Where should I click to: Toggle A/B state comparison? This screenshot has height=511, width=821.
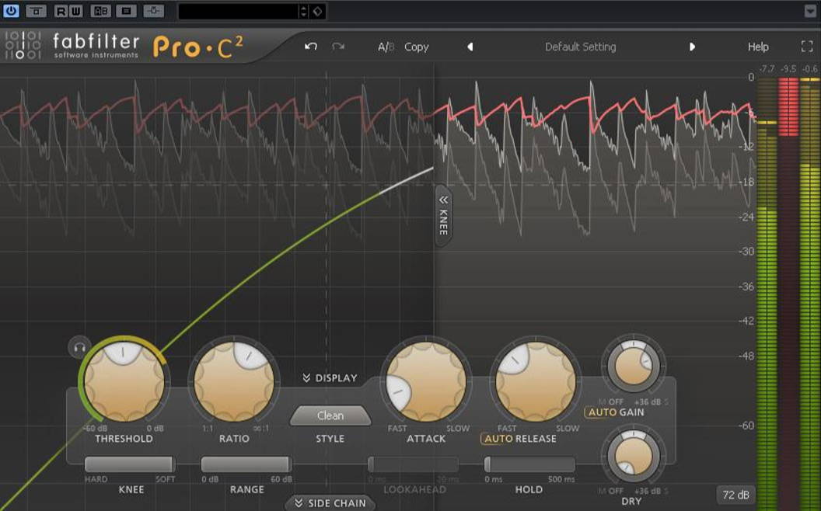point(386,47)
